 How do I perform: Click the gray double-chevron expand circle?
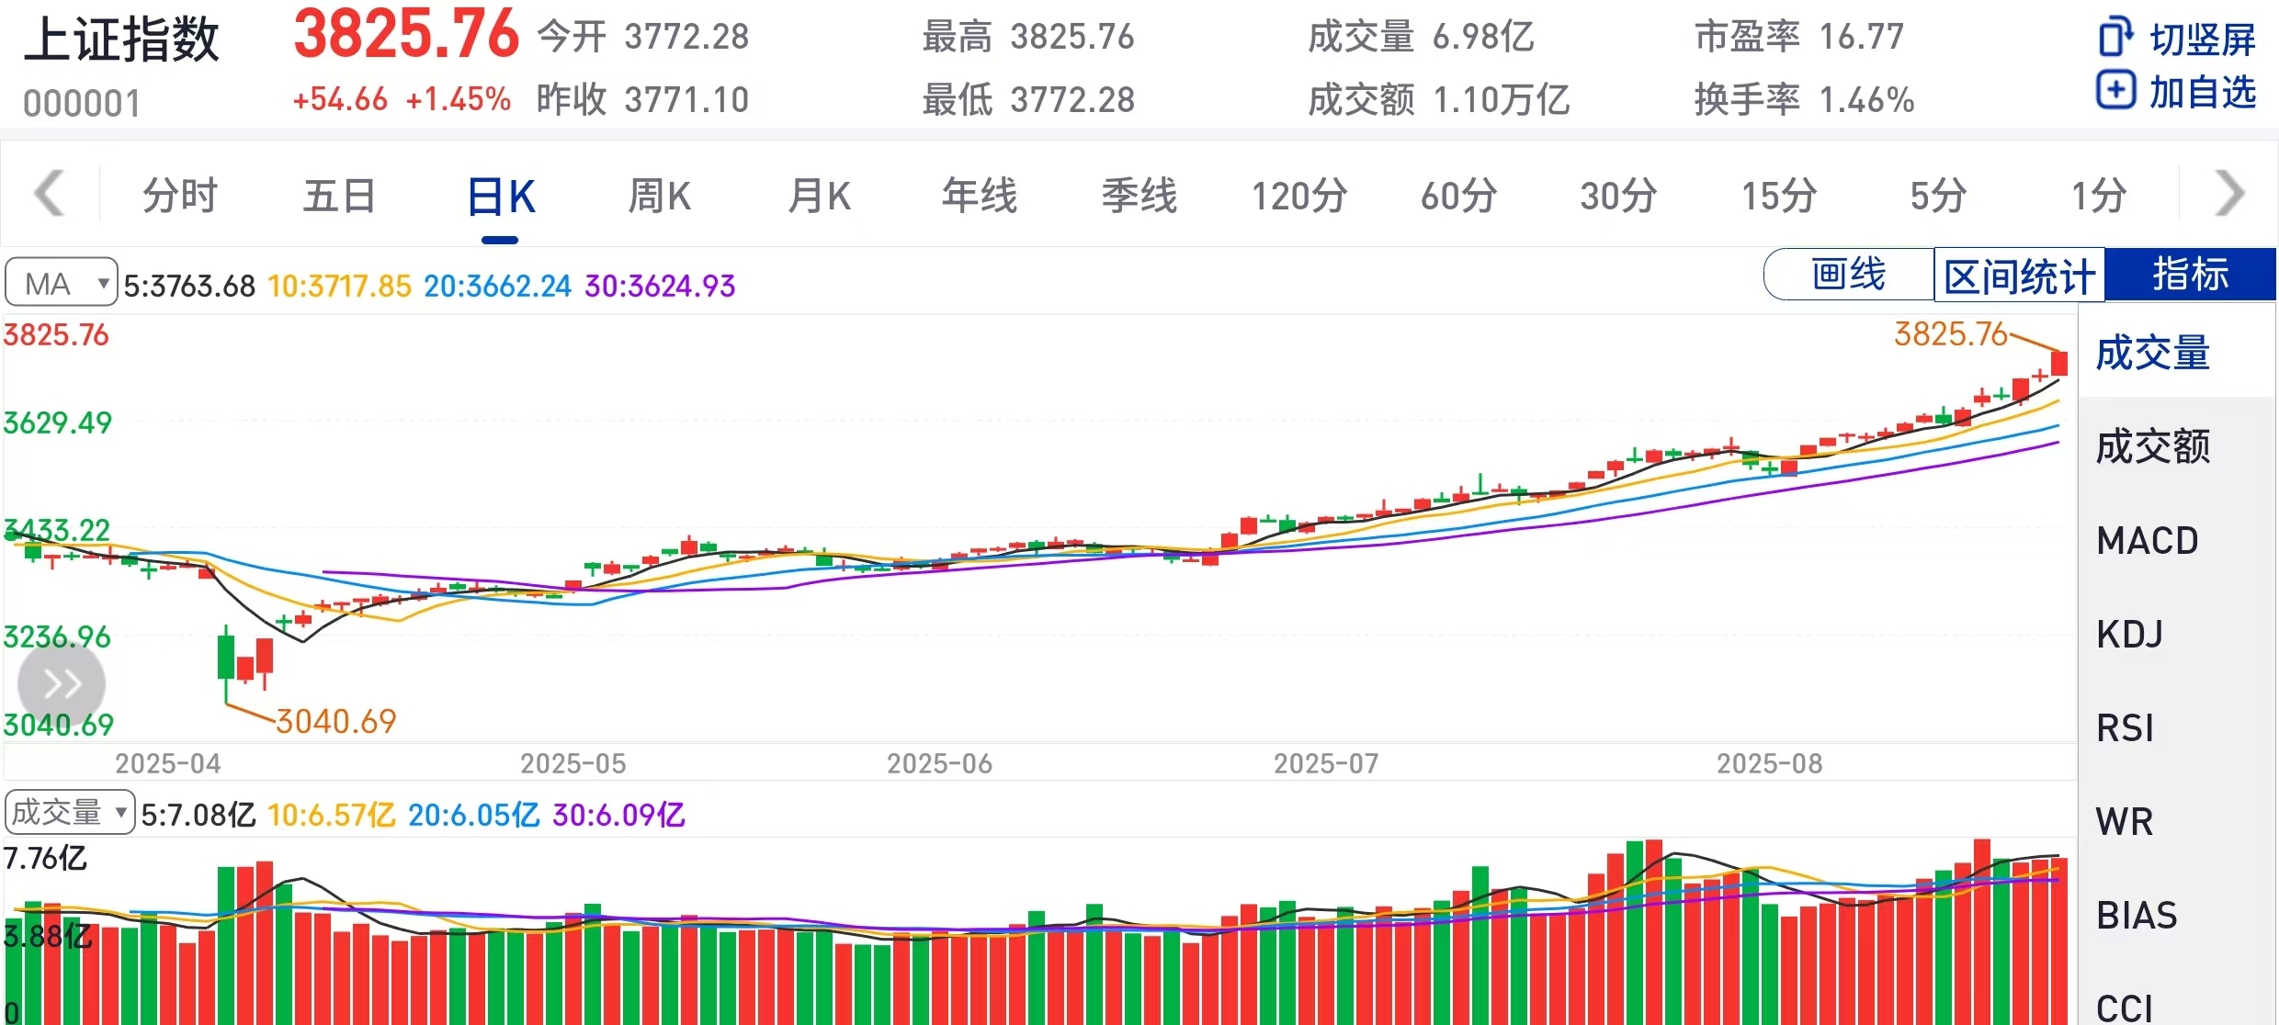pyautogui.click(x=62, y=684)
